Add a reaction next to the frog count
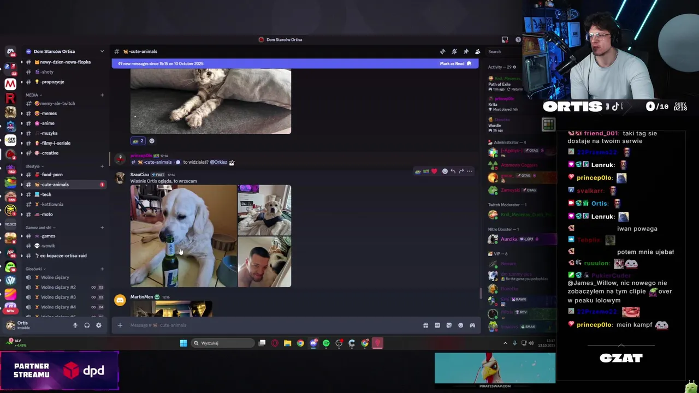699x393 pixels. click(x=152, y=141)
